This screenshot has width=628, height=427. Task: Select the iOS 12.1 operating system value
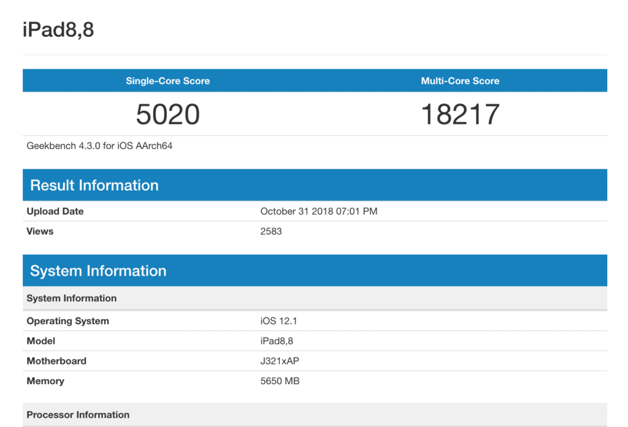pyautogui.click(x=278, y=321)
